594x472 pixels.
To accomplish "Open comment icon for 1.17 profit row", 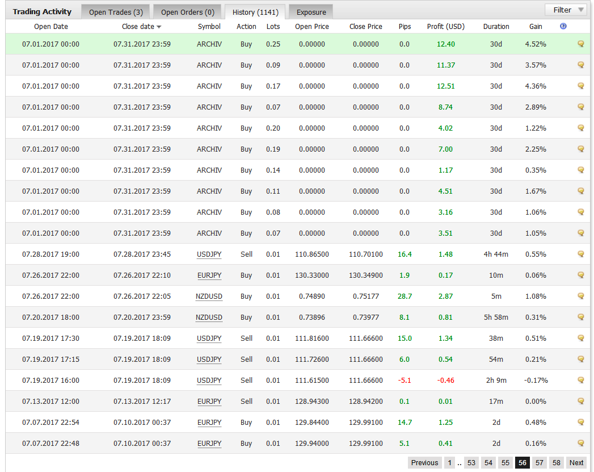I will click(x=580, y=170).
